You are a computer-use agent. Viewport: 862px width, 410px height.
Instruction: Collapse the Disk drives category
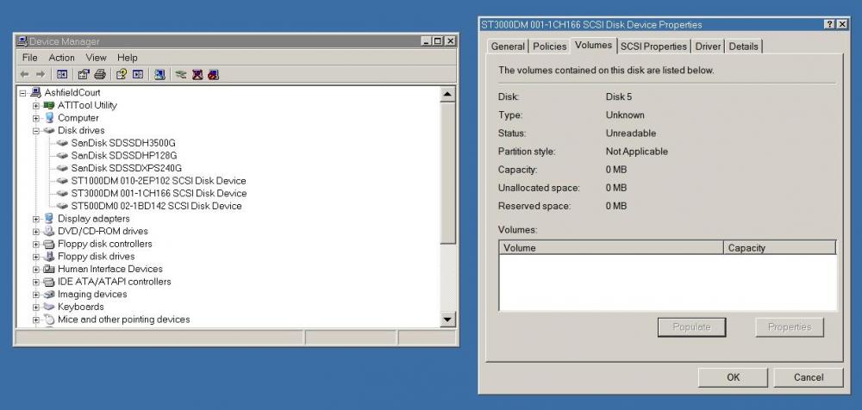(36, 131)
